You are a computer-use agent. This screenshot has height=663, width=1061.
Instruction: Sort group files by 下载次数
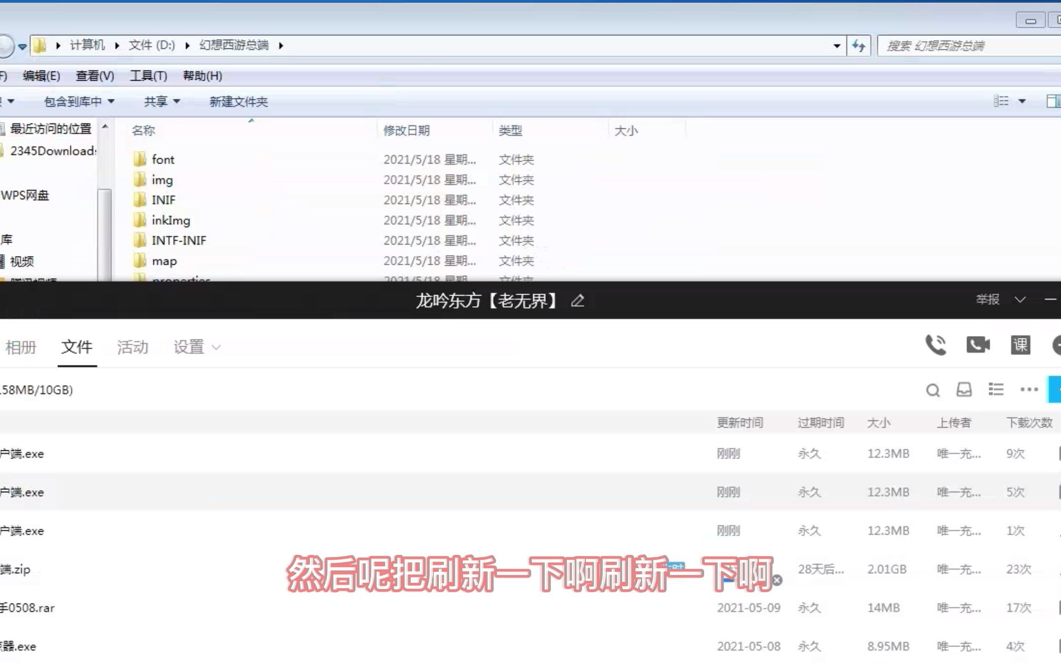click(1030, 423)
